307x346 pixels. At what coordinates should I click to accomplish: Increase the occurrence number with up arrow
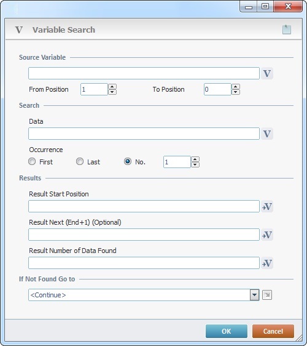pos(195,159)
